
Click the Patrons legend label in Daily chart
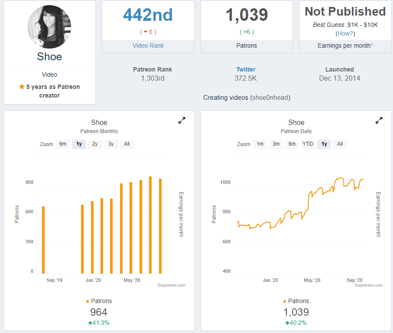point(299,301)
